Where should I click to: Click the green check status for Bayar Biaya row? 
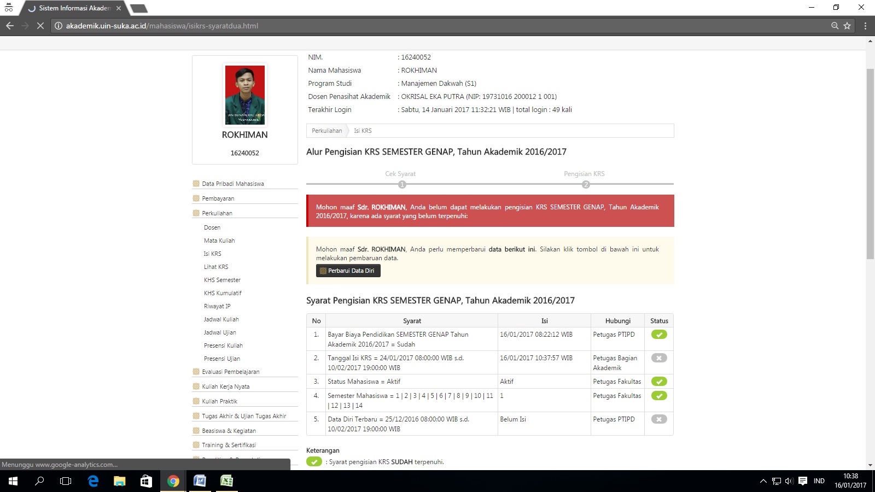(x=659, y=335)
